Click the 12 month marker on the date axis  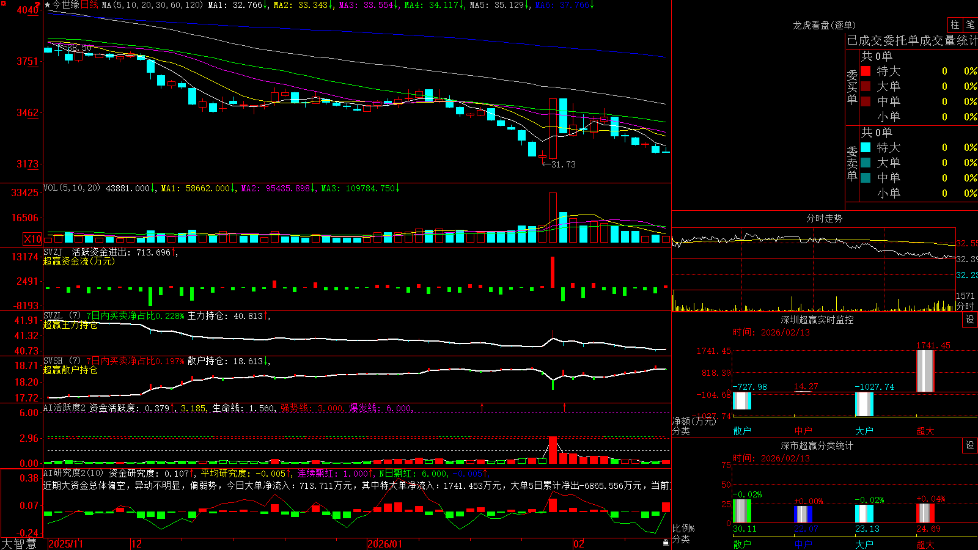coord(137,544)
